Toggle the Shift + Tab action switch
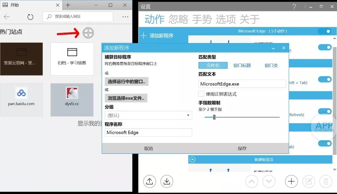This screenshot has width=337, height=194. [x=325, y=79]
